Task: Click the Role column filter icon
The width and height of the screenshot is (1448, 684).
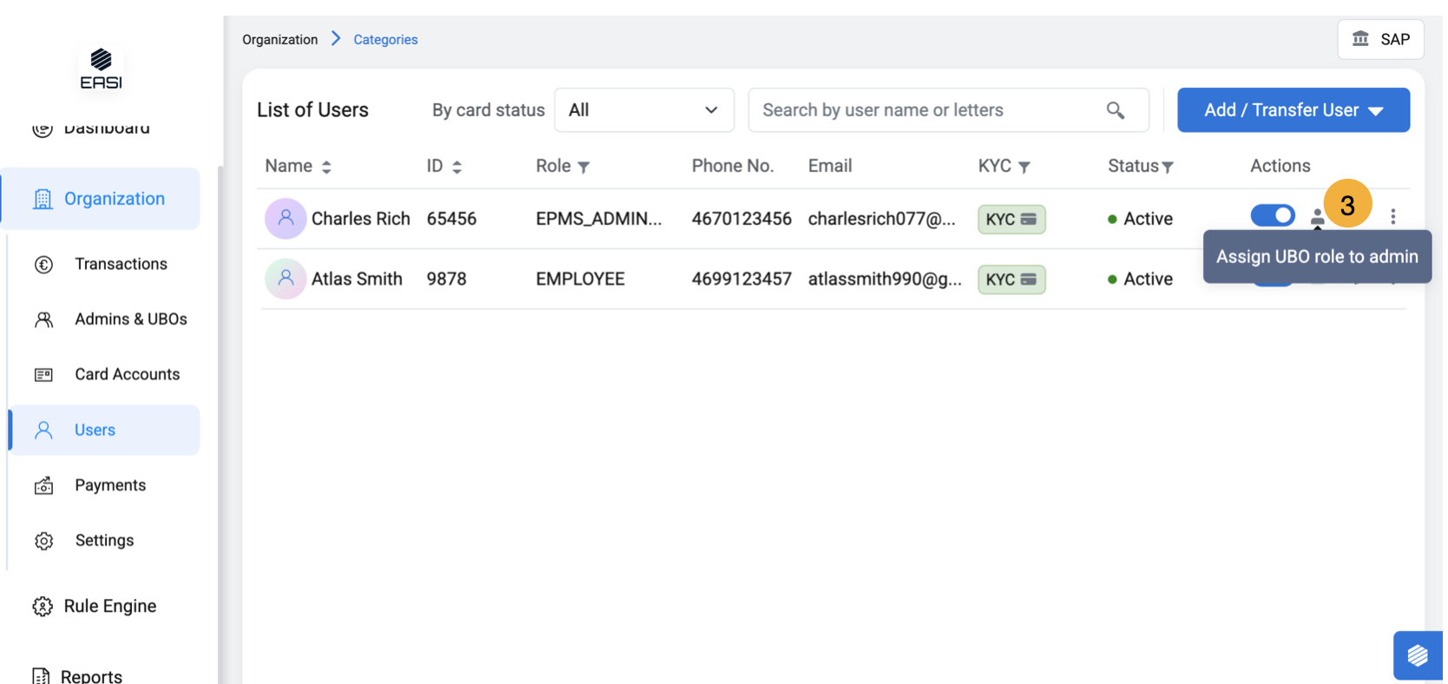Action: (583, 167)
